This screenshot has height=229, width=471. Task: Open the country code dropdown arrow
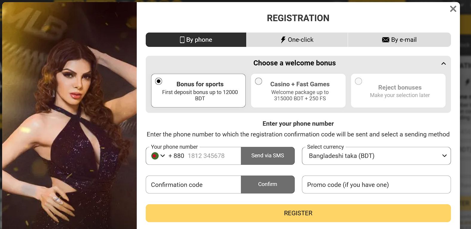[x=163, y=156]
